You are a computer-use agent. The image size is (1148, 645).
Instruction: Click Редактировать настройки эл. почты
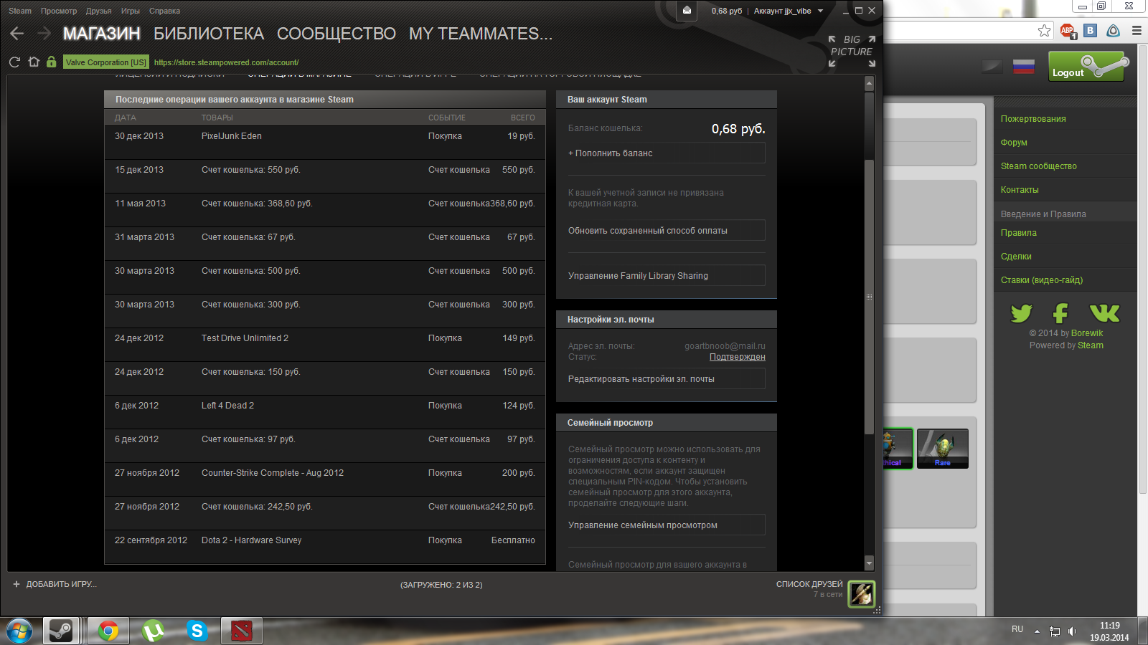(667, 379)
